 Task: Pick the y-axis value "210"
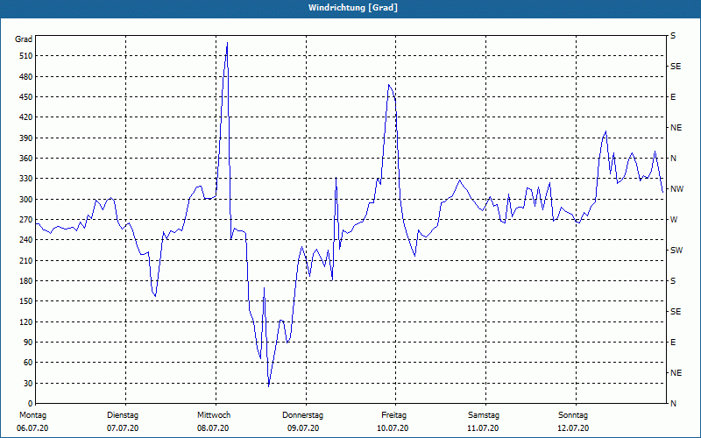(25, 260)
